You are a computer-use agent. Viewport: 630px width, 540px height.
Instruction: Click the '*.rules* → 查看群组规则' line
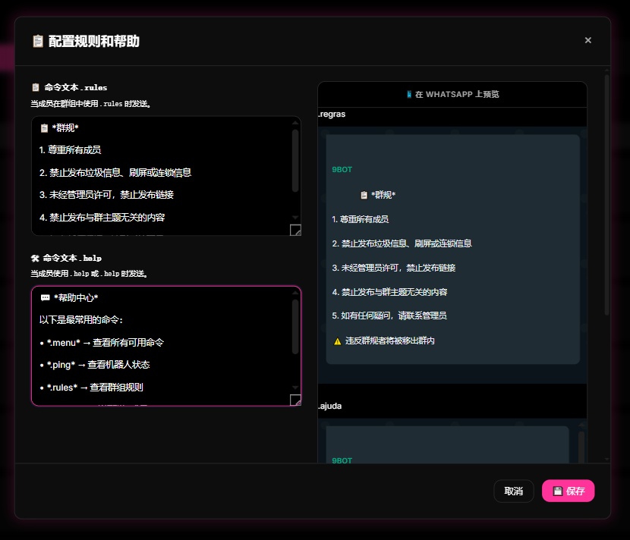tap(91, 387)
